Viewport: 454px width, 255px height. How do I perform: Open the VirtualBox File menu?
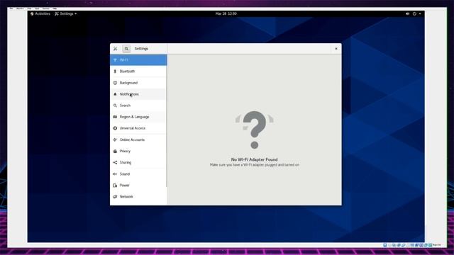tap(11, 8)
